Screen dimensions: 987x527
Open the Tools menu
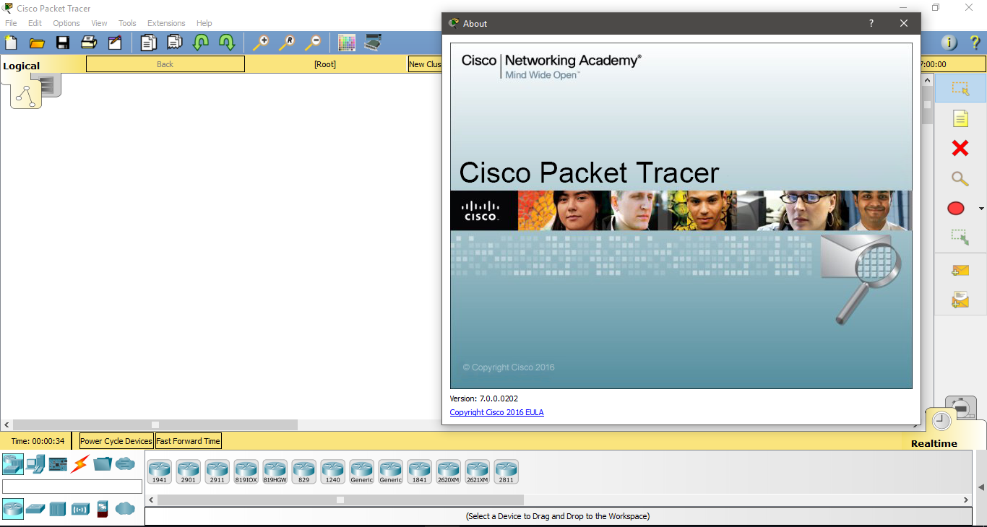point(127,23)
